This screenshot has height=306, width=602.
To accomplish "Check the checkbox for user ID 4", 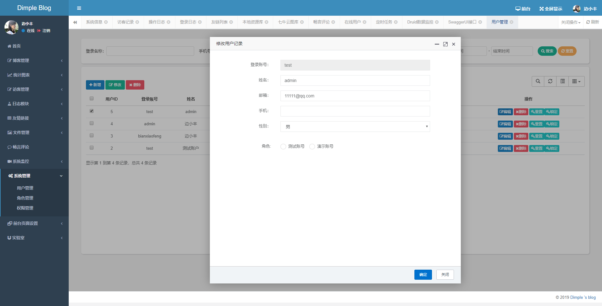I will click(92, 123).
